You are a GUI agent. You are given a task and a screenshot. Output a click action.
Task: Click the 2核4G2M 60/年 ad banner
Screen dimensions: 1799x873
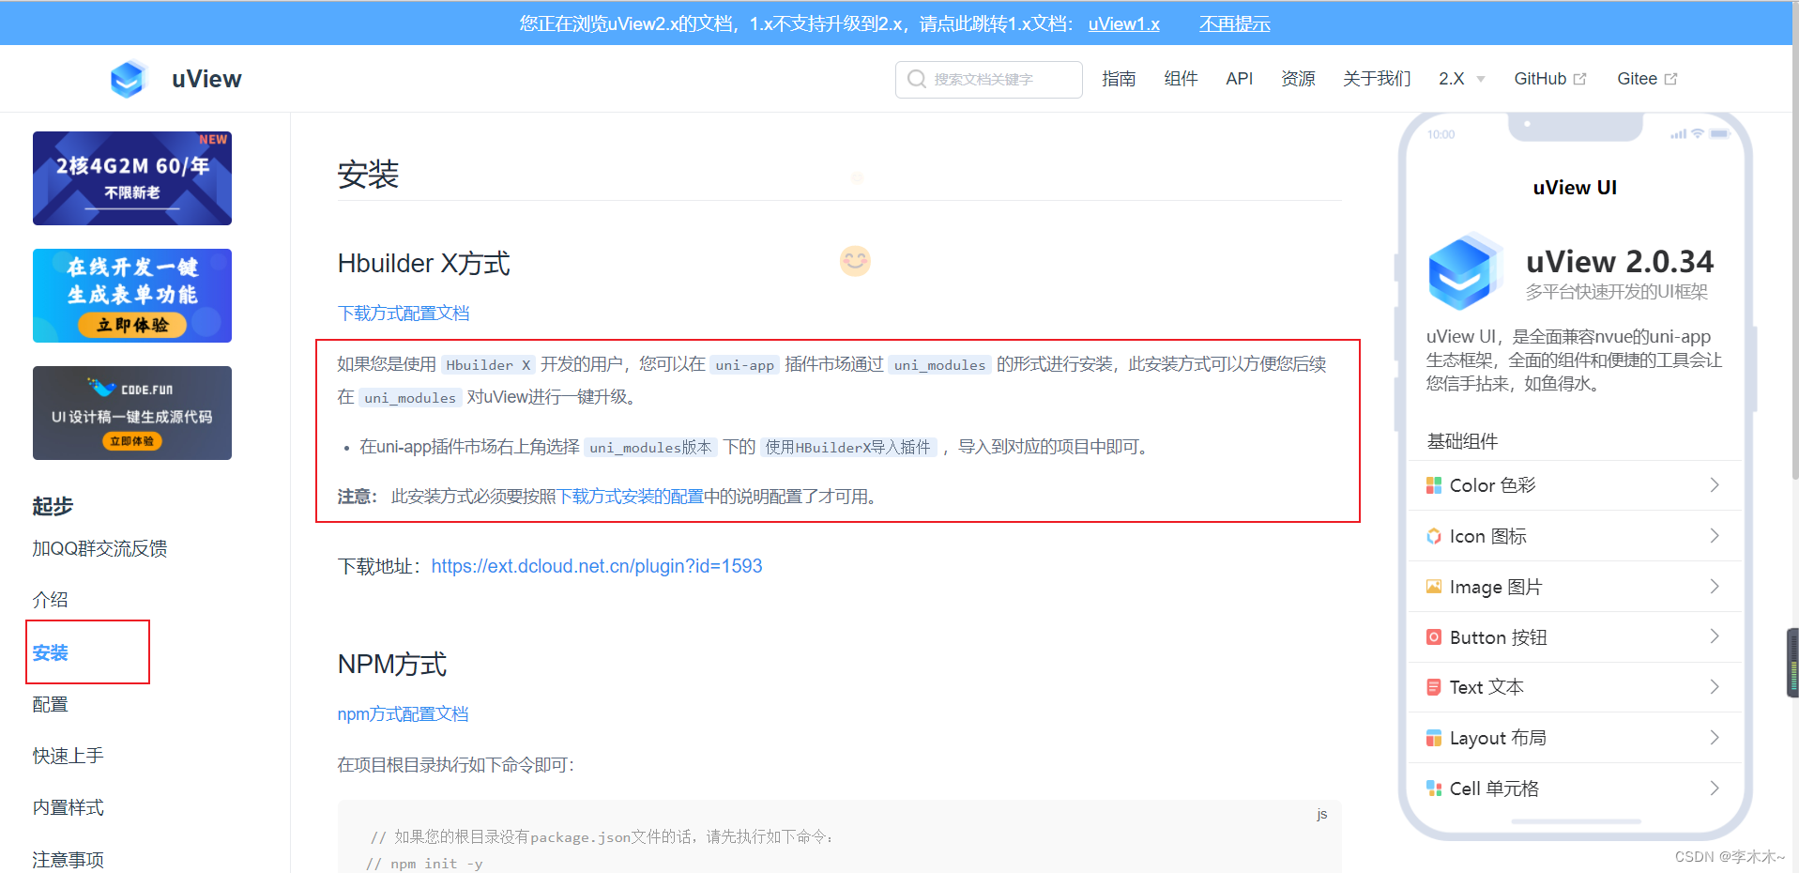pos(132,178)
